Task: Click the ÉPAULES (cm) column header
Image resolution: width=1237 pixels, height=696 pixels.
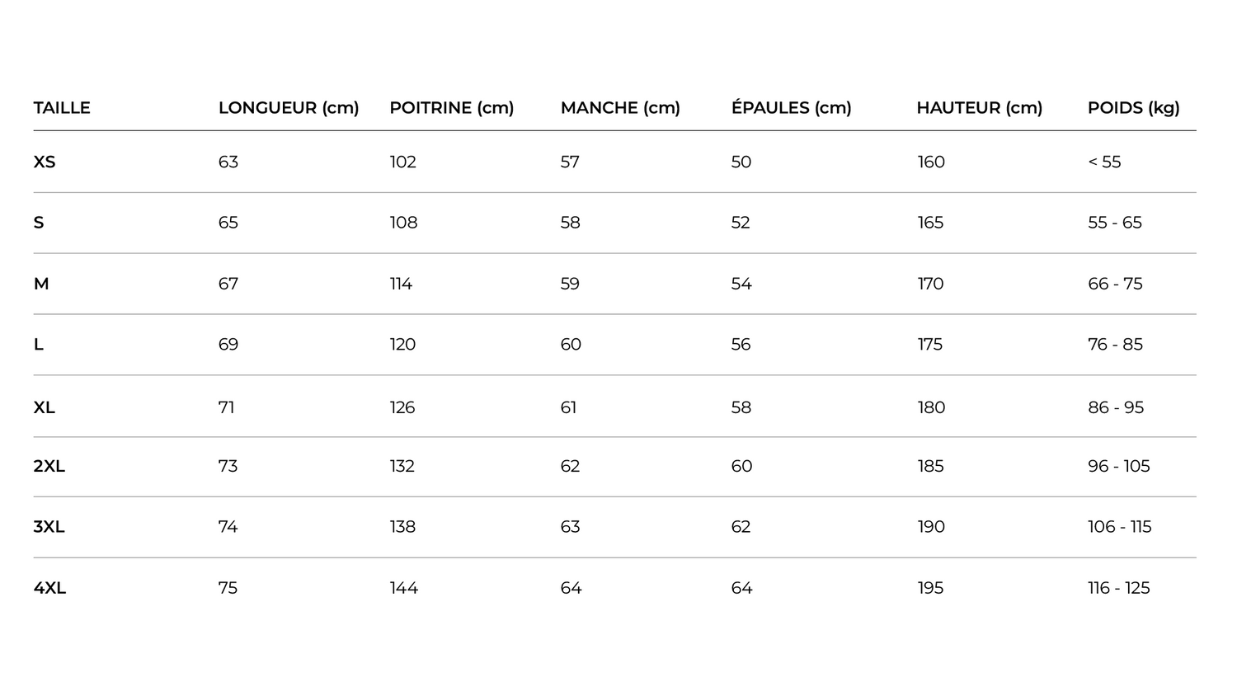Action: click(x=791, y=108)
